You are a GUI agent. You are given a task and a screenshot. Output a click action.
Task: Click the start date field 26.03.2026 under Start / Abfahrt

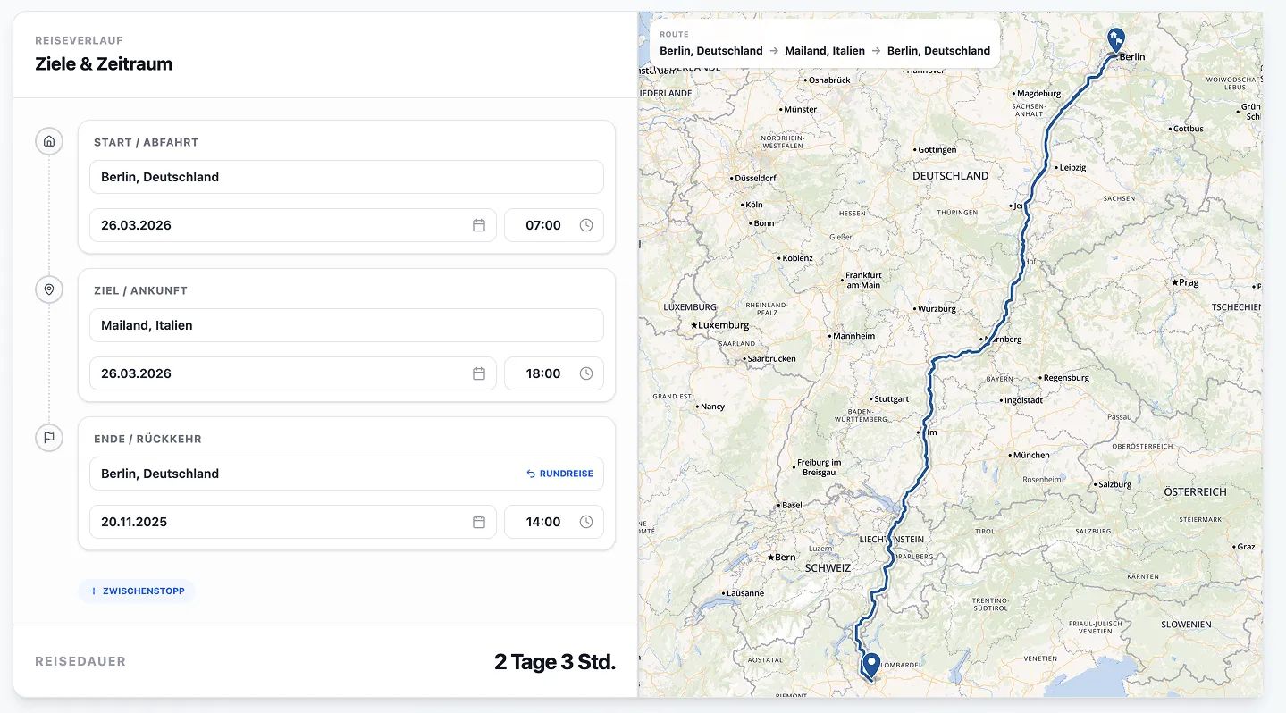[x=293, y=225]
